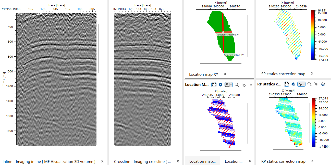Select the pan hand tool in Location Map panel
Screen dimensions: 331x165
tap(214, 84)
